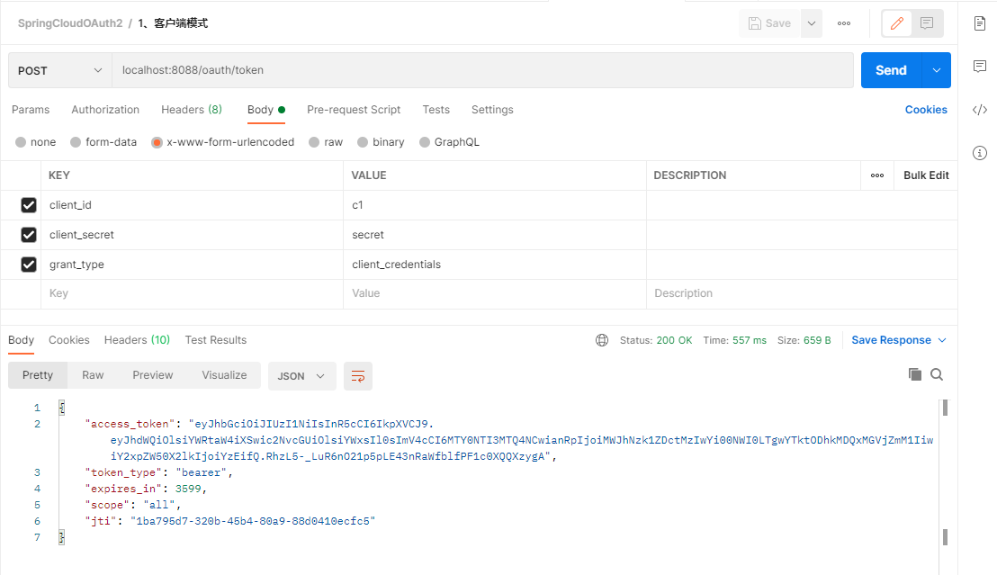Click the request URL field
The width and height of the screenshot is (997, 575).
pos(482,70)
